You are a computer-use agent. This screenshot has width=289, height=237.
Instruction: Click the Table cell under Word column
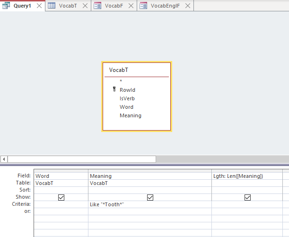click(61, 183)
